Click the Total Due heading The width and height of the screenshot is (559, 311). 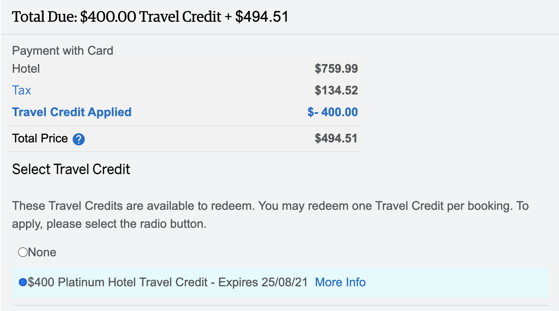[150, 17]
